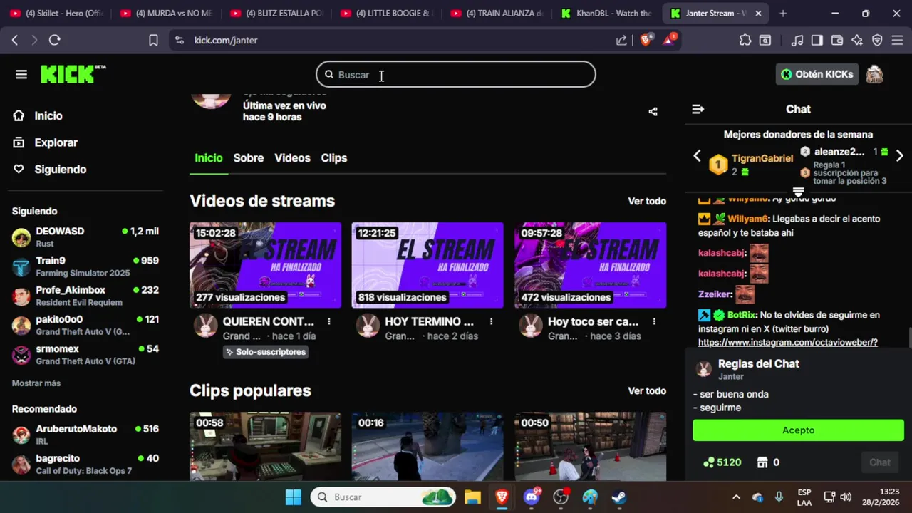Screen dimensions: 912x513
Task: Open the Brave Shields lion icon
Action: (x=646, y=40)
